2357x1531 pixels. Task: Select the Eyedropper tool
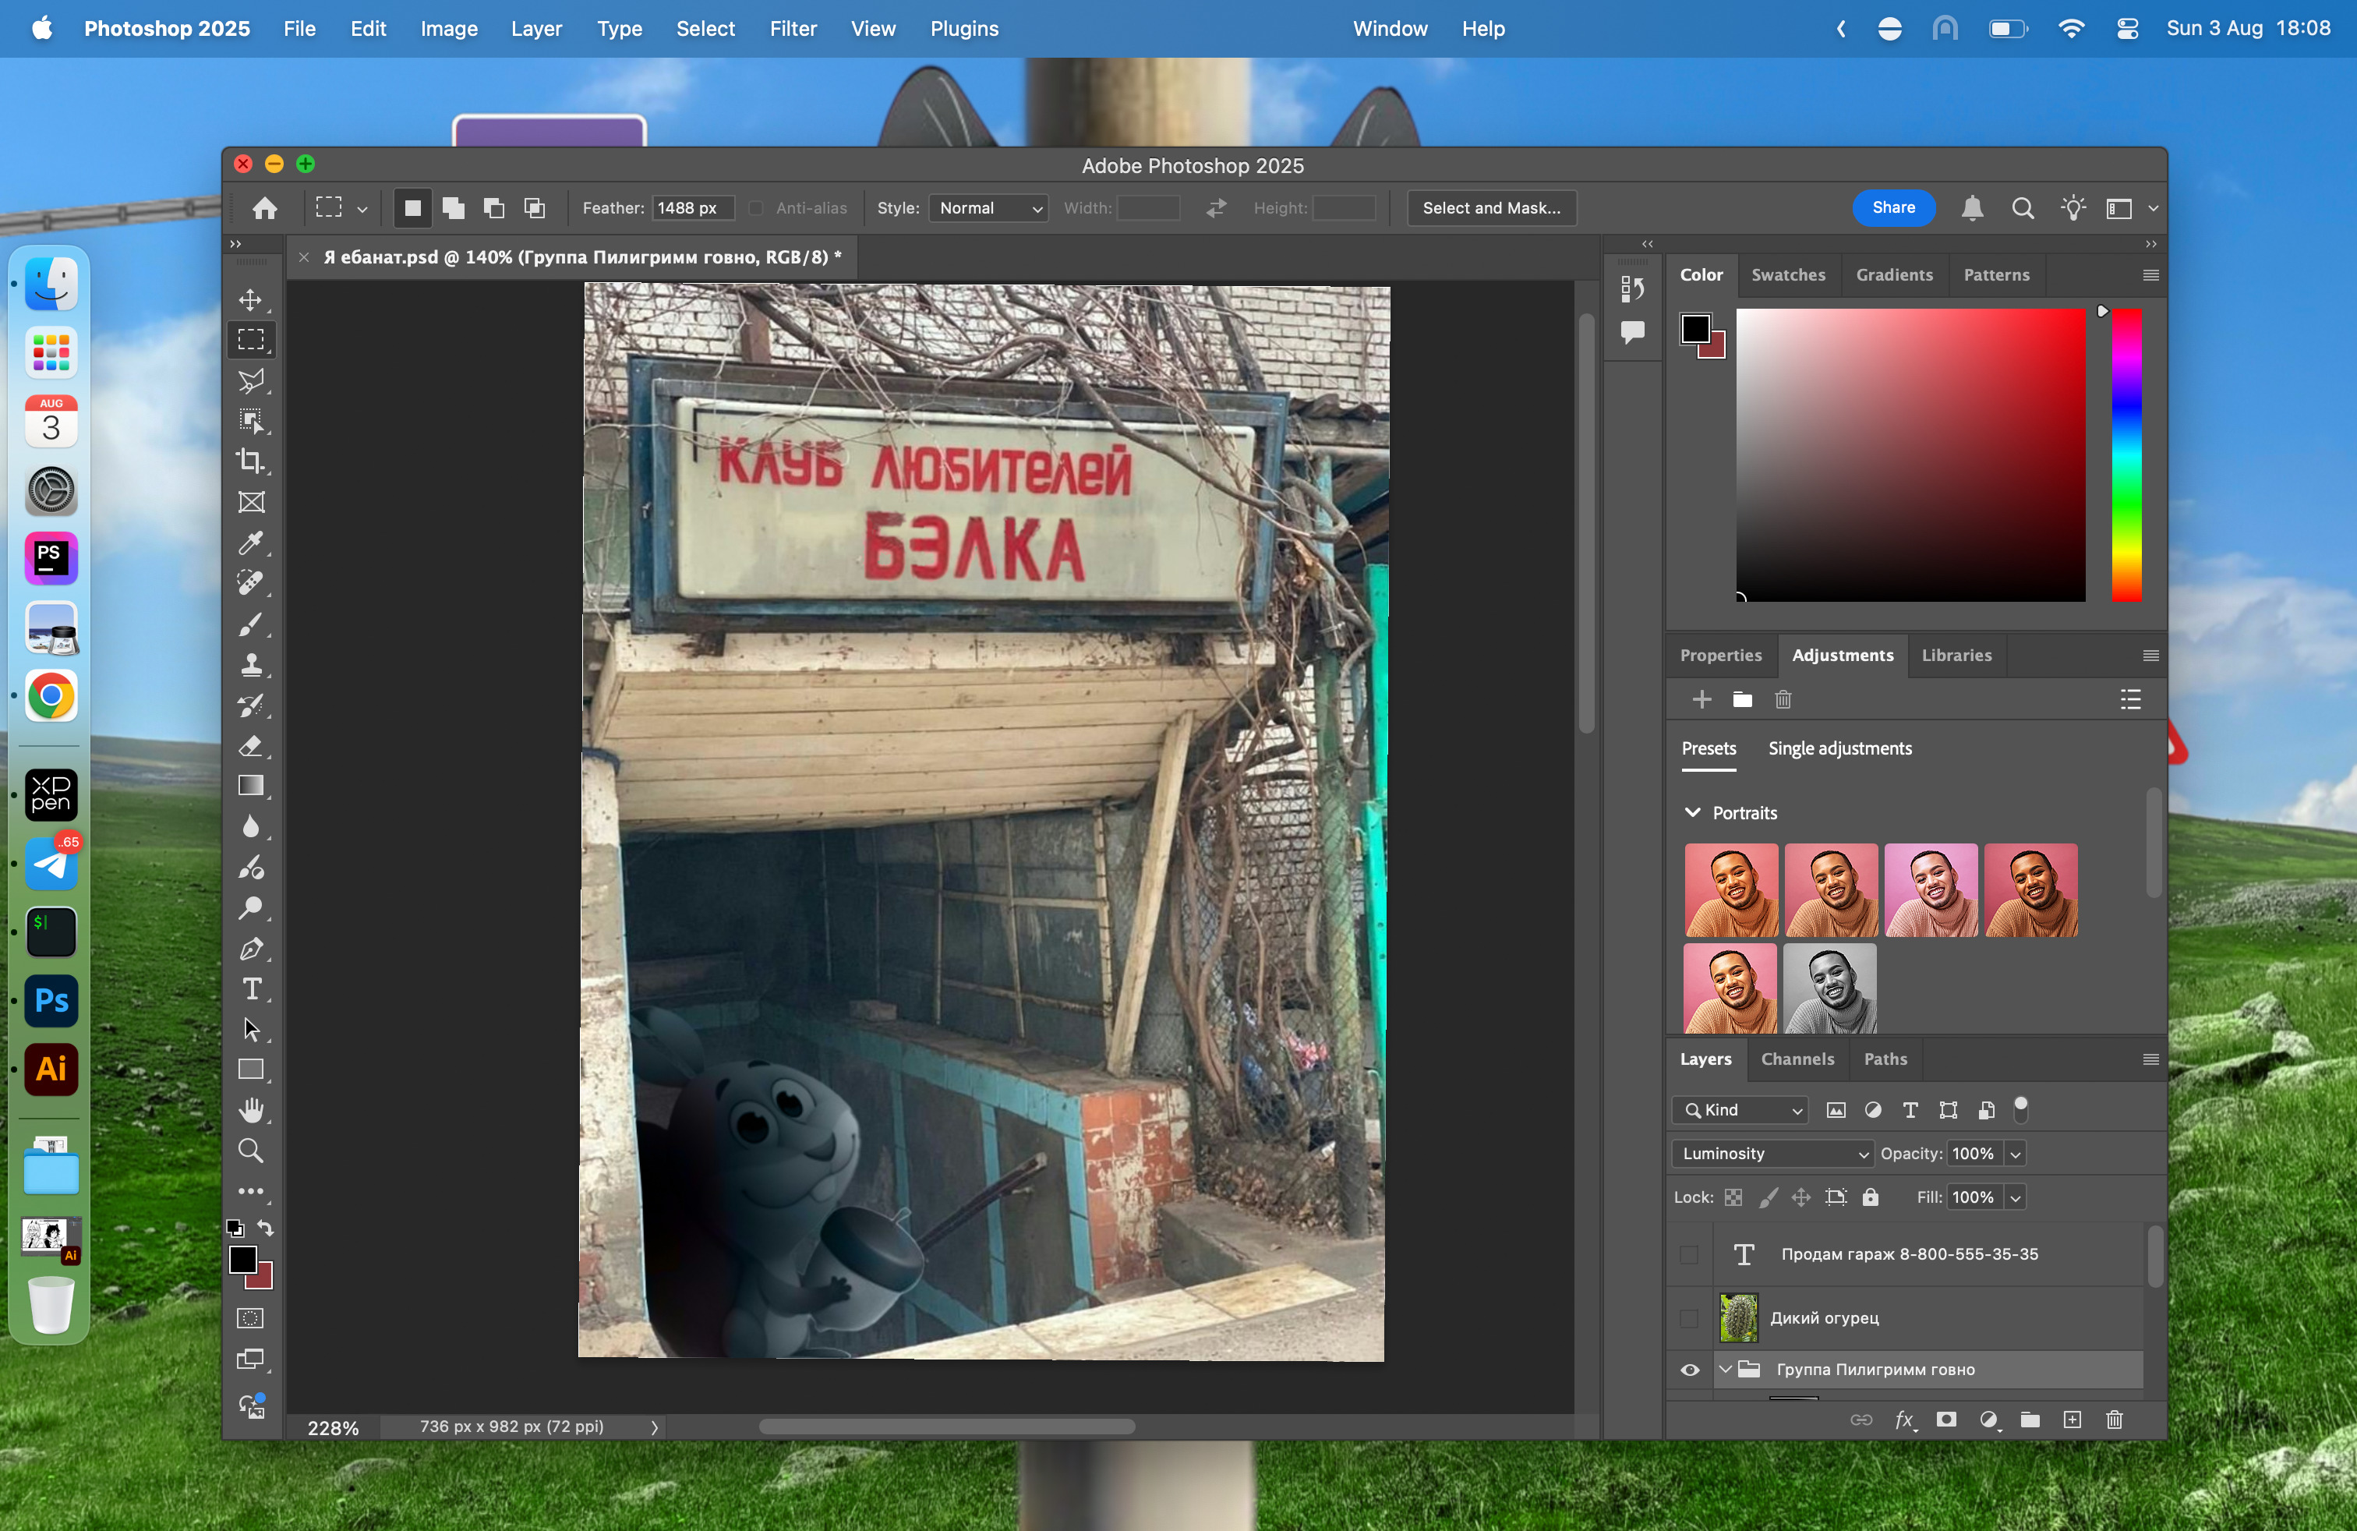click(x=250, y=543)
